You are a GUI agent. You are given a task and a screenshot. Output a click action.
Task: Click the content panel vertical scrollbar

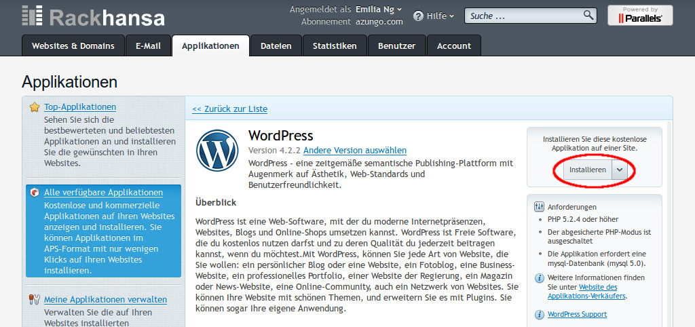[x=670, y=224]
